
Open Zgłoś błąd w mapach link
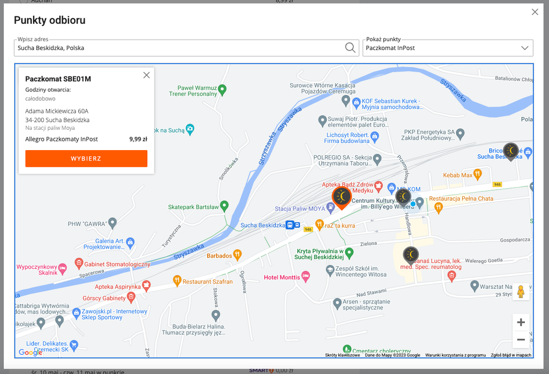click(511, 355)
